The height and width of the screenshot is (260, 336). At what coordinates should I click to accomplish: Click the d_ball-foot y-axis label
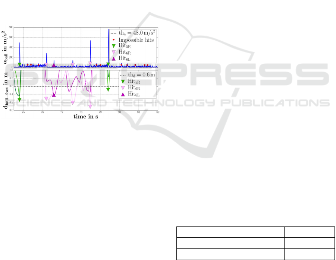pyautogui.click(x=6, y=91)
